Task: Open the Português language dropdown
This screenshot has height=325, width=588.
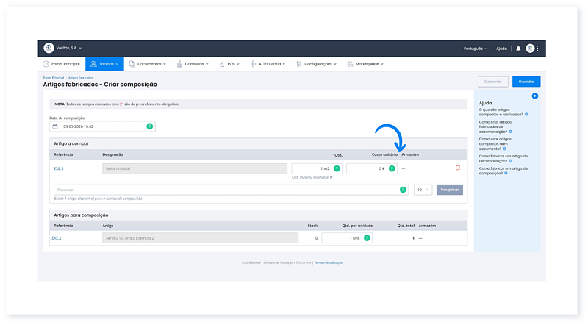Action: pos(475,49)
